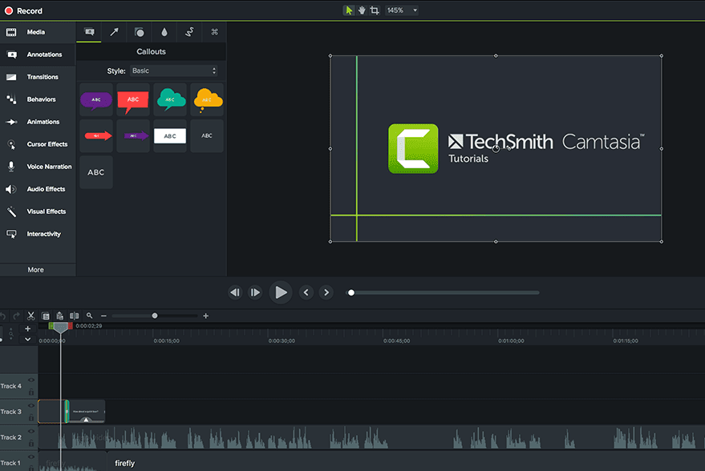705x471 pixels.
Task: Click the Redo icon in timeline toolbar
Action: 17,316
